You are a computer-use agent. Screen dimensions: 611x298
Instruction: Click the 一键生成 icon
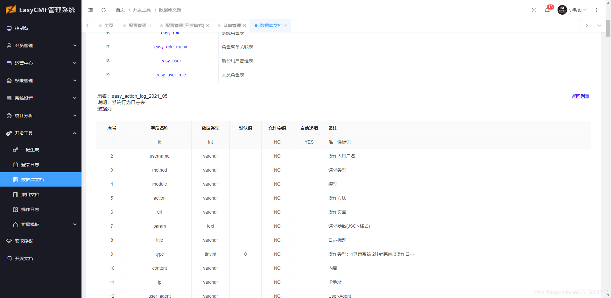[x=15, y=150]
